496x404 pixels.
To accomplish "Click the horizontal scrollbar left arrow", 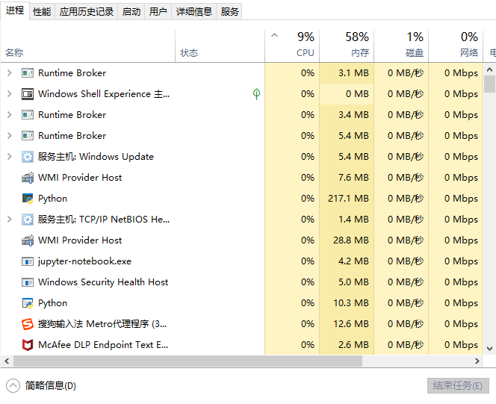I will tap(7, 361).
